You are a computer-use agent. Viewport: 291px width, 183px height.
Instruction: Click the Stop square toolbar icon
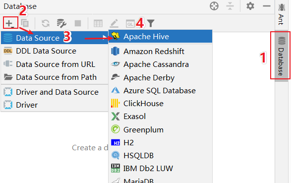click(x=78, y=23)
